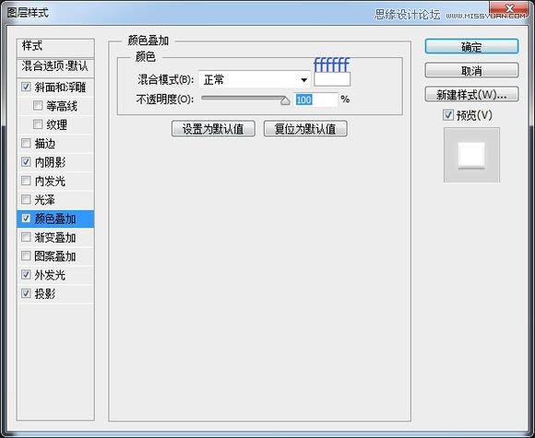Image resolution: width=535 pixels, height=438 pixels.
Task: Close the 图层样式 dialog window
Action: tap(509, 8)
